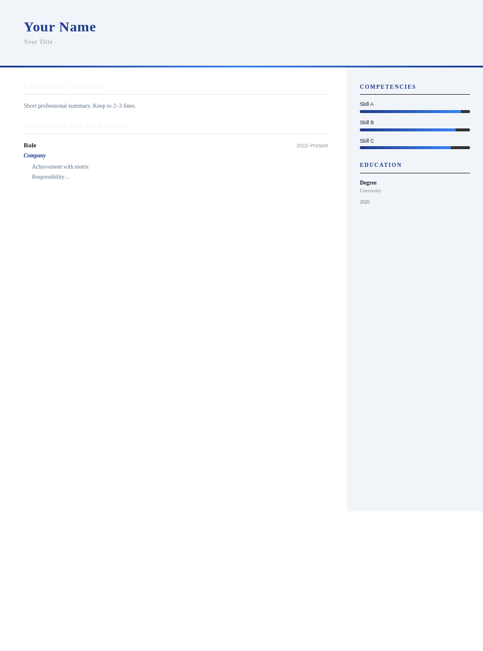The image size is (483, 651).
Task: Click the short professional summary paragraph
Action: click(80, 106)
